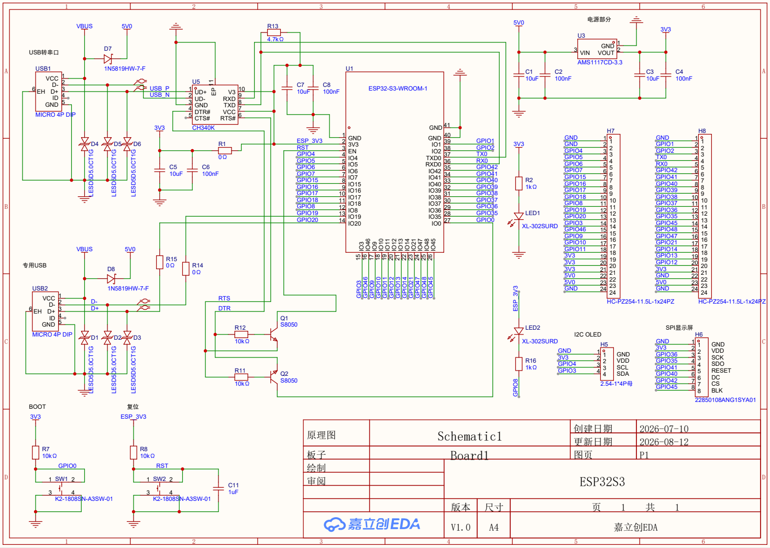Select the H8 24-pin header

[705, 216]
